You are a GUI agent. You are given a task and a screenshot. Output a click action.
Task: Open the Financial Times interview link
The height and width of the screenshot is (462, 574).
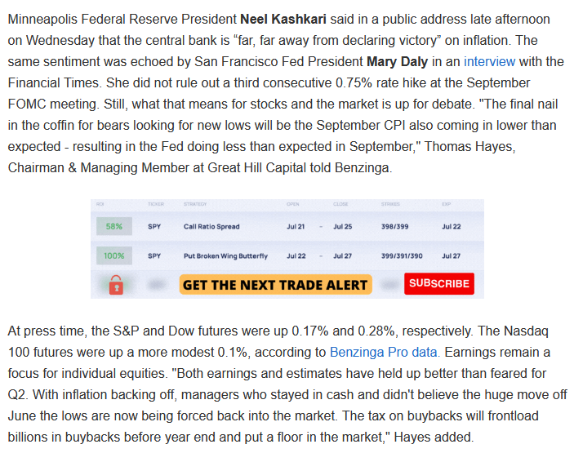[x=489, y=61]
